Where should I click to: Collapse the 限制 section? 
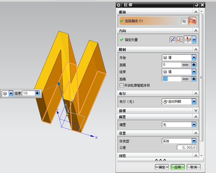tap(196, 50)
